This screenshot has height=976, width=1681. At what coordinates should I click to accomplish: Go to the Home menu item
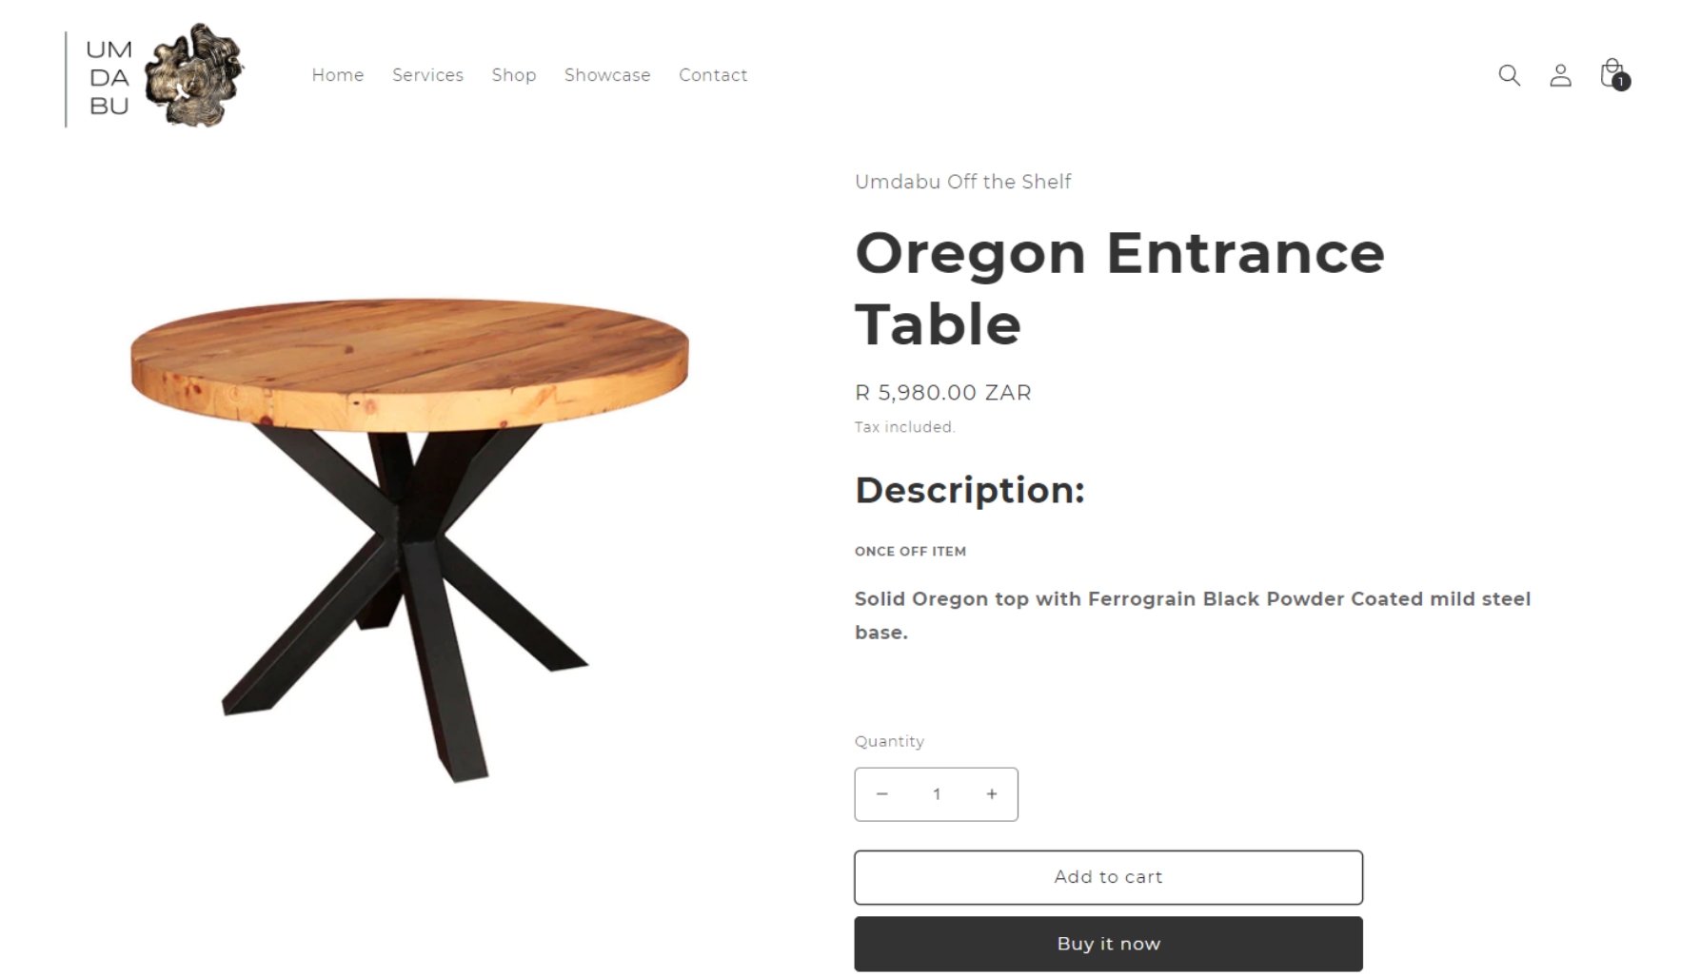(x=338, y=75)
